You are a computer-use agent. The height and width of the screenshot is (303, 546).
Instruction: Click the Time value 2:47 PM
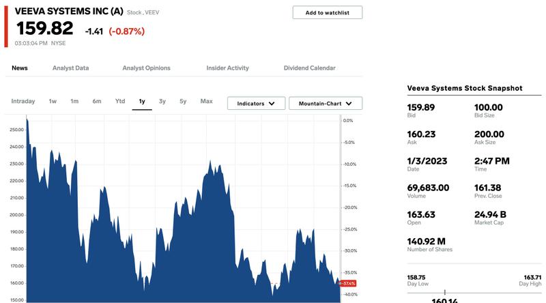pos(492,161)
